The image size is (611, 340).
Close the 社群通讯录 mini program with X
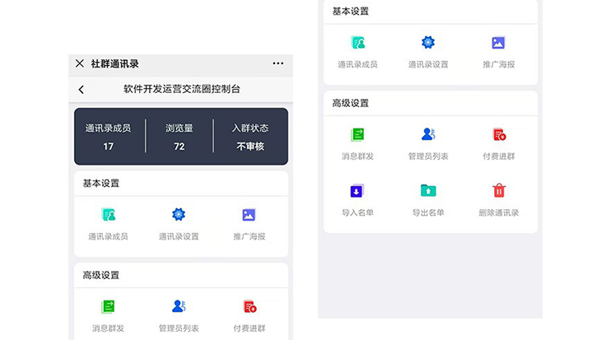[80, 63]
